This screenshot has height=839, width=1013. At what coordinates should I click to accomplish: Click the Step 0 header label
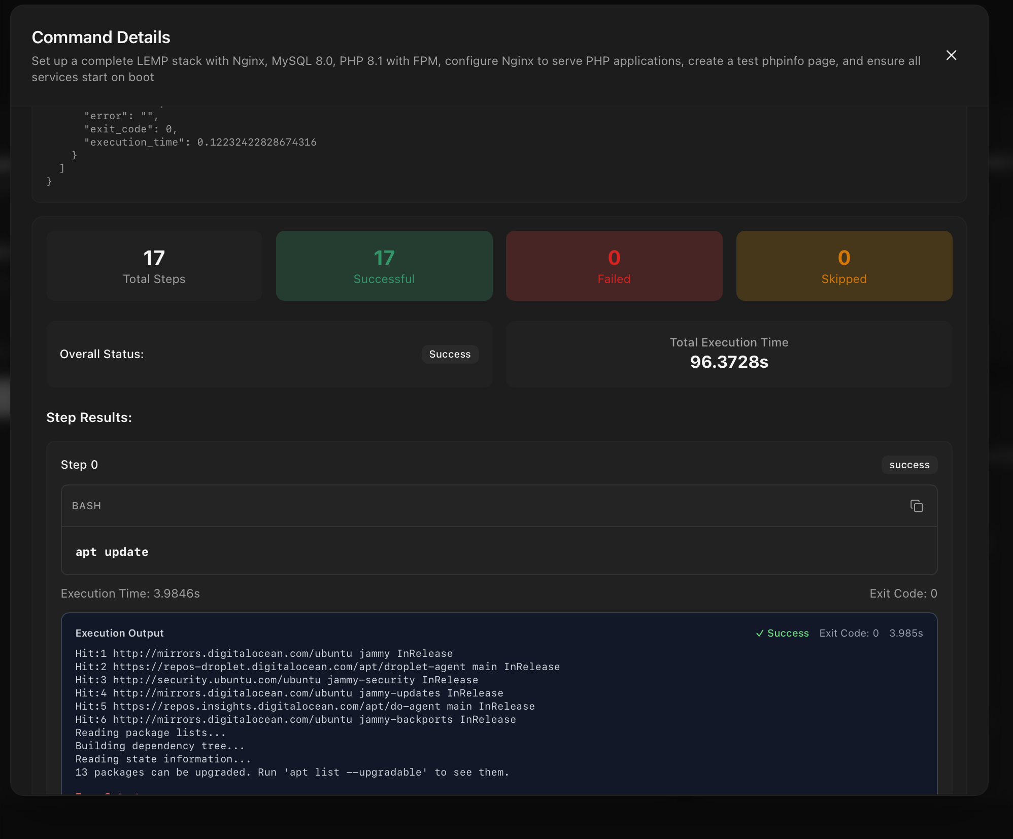pyautogui.click(x=79, y=465)
